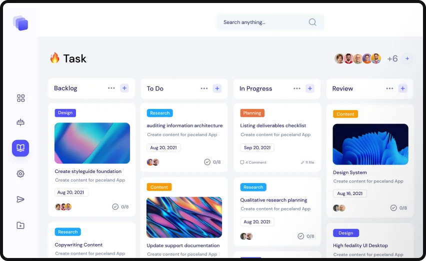Toggle checkmark on Design System card
The height and width of the screenshot is (261, 426).
tap(393, 208)
